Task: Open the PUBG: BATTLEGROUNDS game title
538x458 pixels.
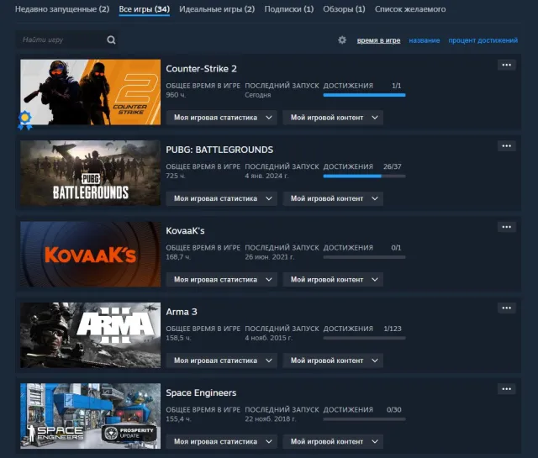Action: (219, 150)
